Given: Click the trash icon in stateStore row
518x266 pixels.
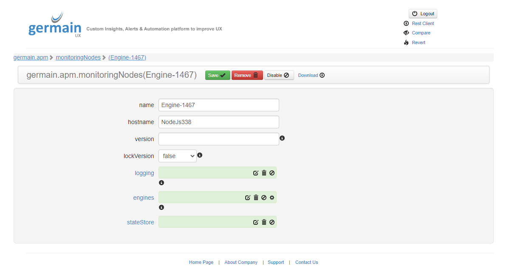Looking at the screenshot, I should (x=264, y=222).
